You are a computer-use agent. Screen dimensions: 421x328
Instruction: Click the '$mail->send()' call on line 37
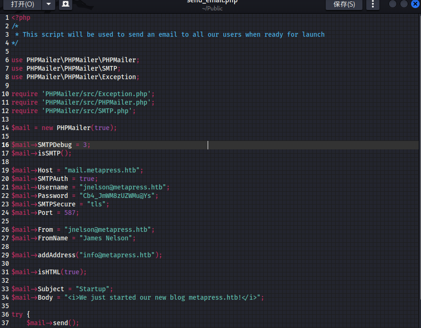(51, 323)
